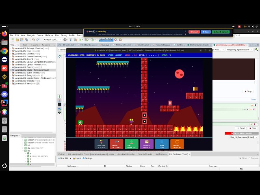Viewport: 260px width, 195px height.
Task: Select Anahata ASI Studio - NetBeans project
Action: [32, 70]
